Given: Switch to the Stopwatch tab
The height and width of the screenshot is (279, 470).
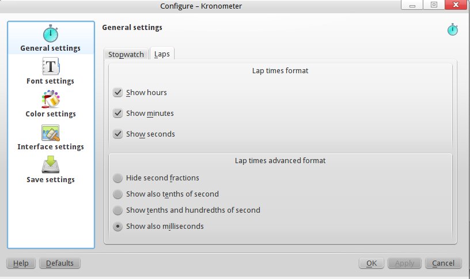Looking at the screenshot, I should [x=126, y=54].
